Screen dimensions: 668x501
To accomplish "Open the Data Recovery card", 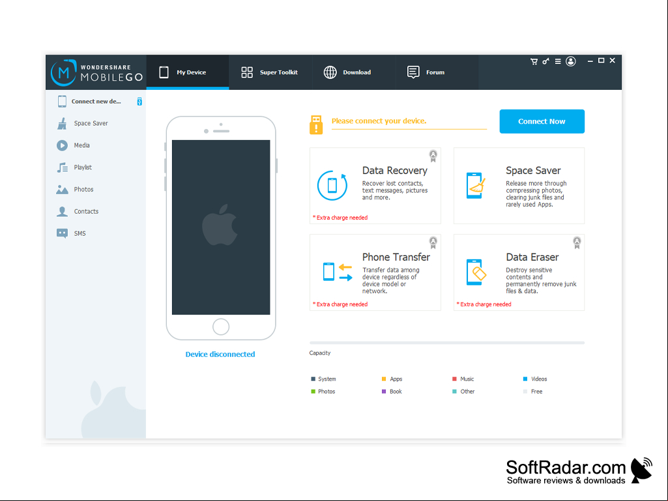I will tap(375, 186).
